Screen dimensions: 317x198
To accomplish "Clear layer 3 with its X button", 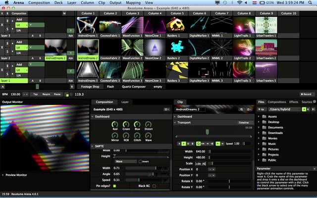I will (2, 25).
